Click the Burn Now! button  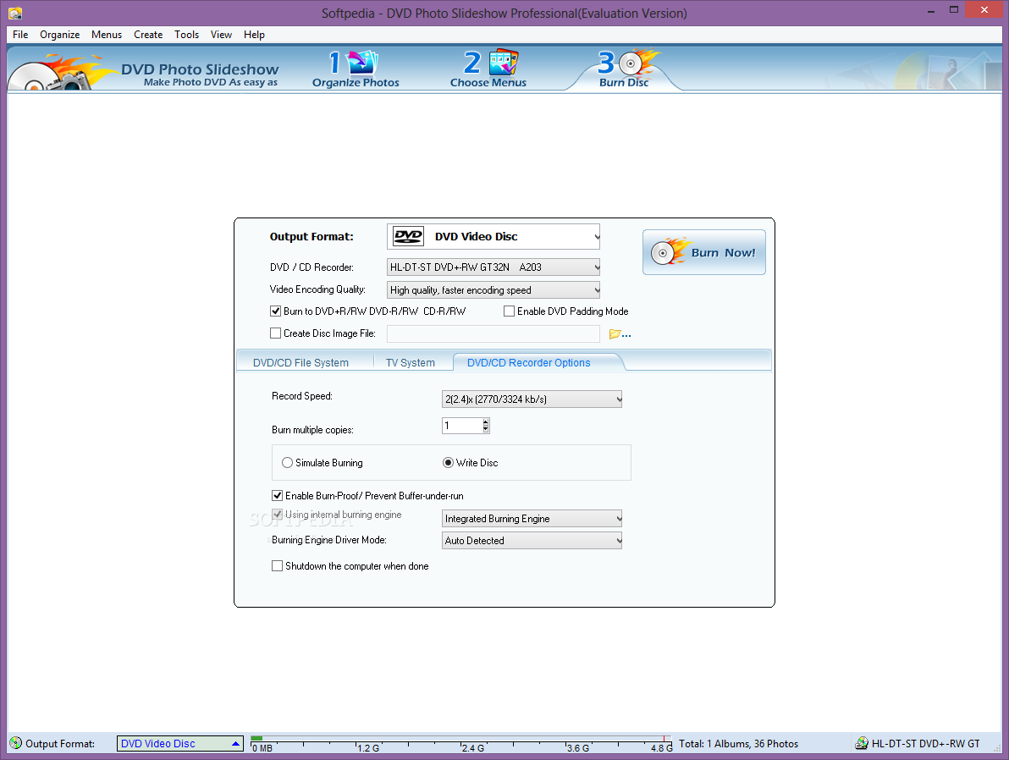pos(704,252)
